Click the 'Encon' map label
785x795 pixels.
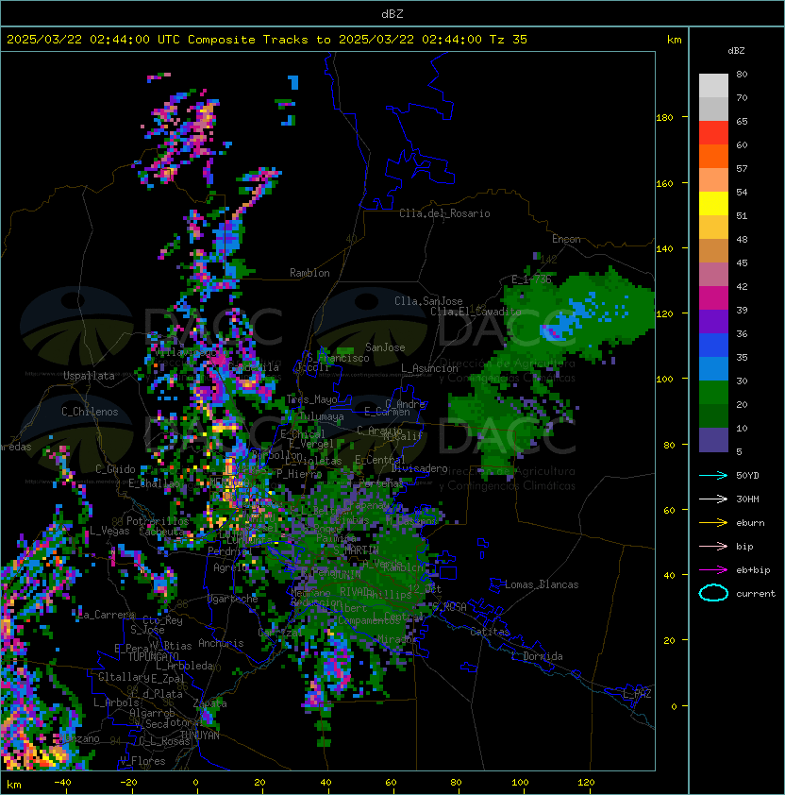[566, 239]
